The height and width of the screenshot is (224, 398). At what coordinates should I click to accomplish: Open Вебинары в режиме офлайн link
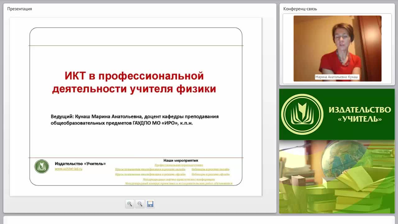pos(211,174)
